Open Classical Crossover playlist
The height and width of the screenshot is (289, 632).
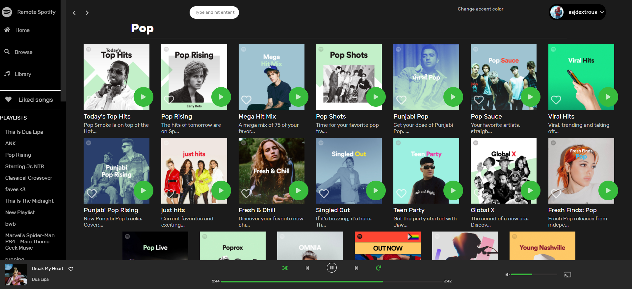[29, 178]
